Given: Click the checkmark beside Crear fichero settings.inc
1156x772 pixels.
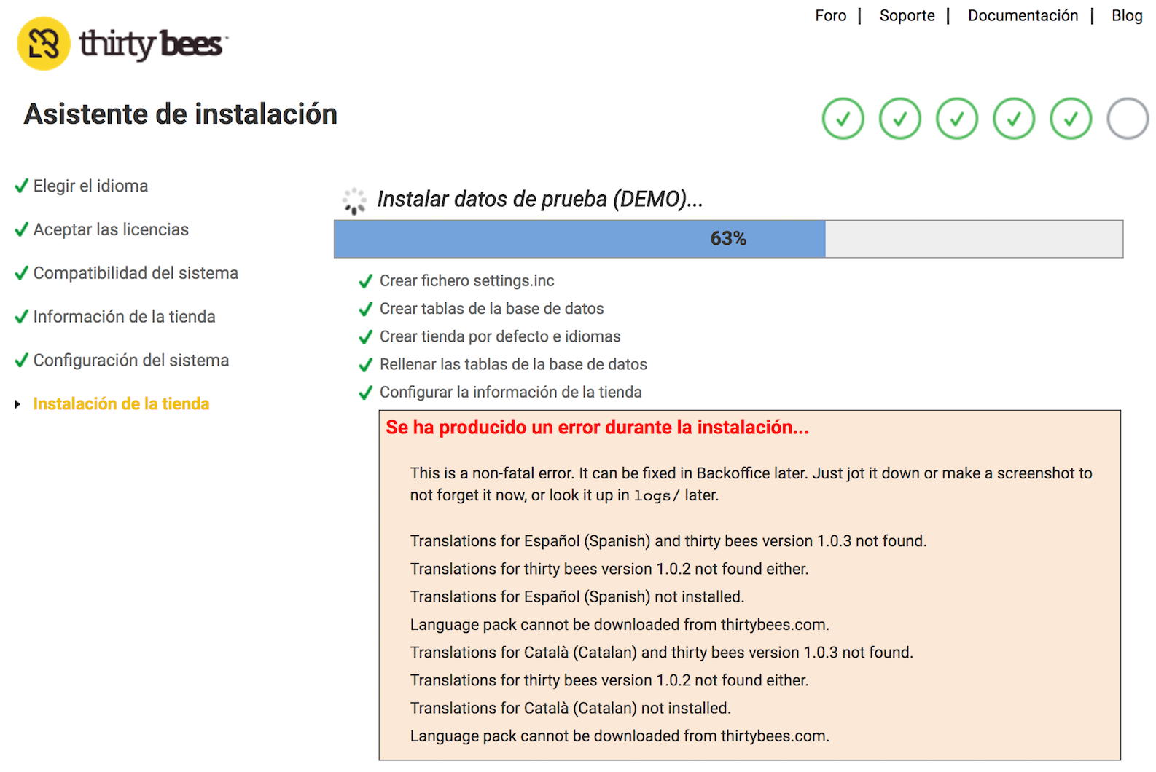Looking at the screenshot, I should click(366, 281).
